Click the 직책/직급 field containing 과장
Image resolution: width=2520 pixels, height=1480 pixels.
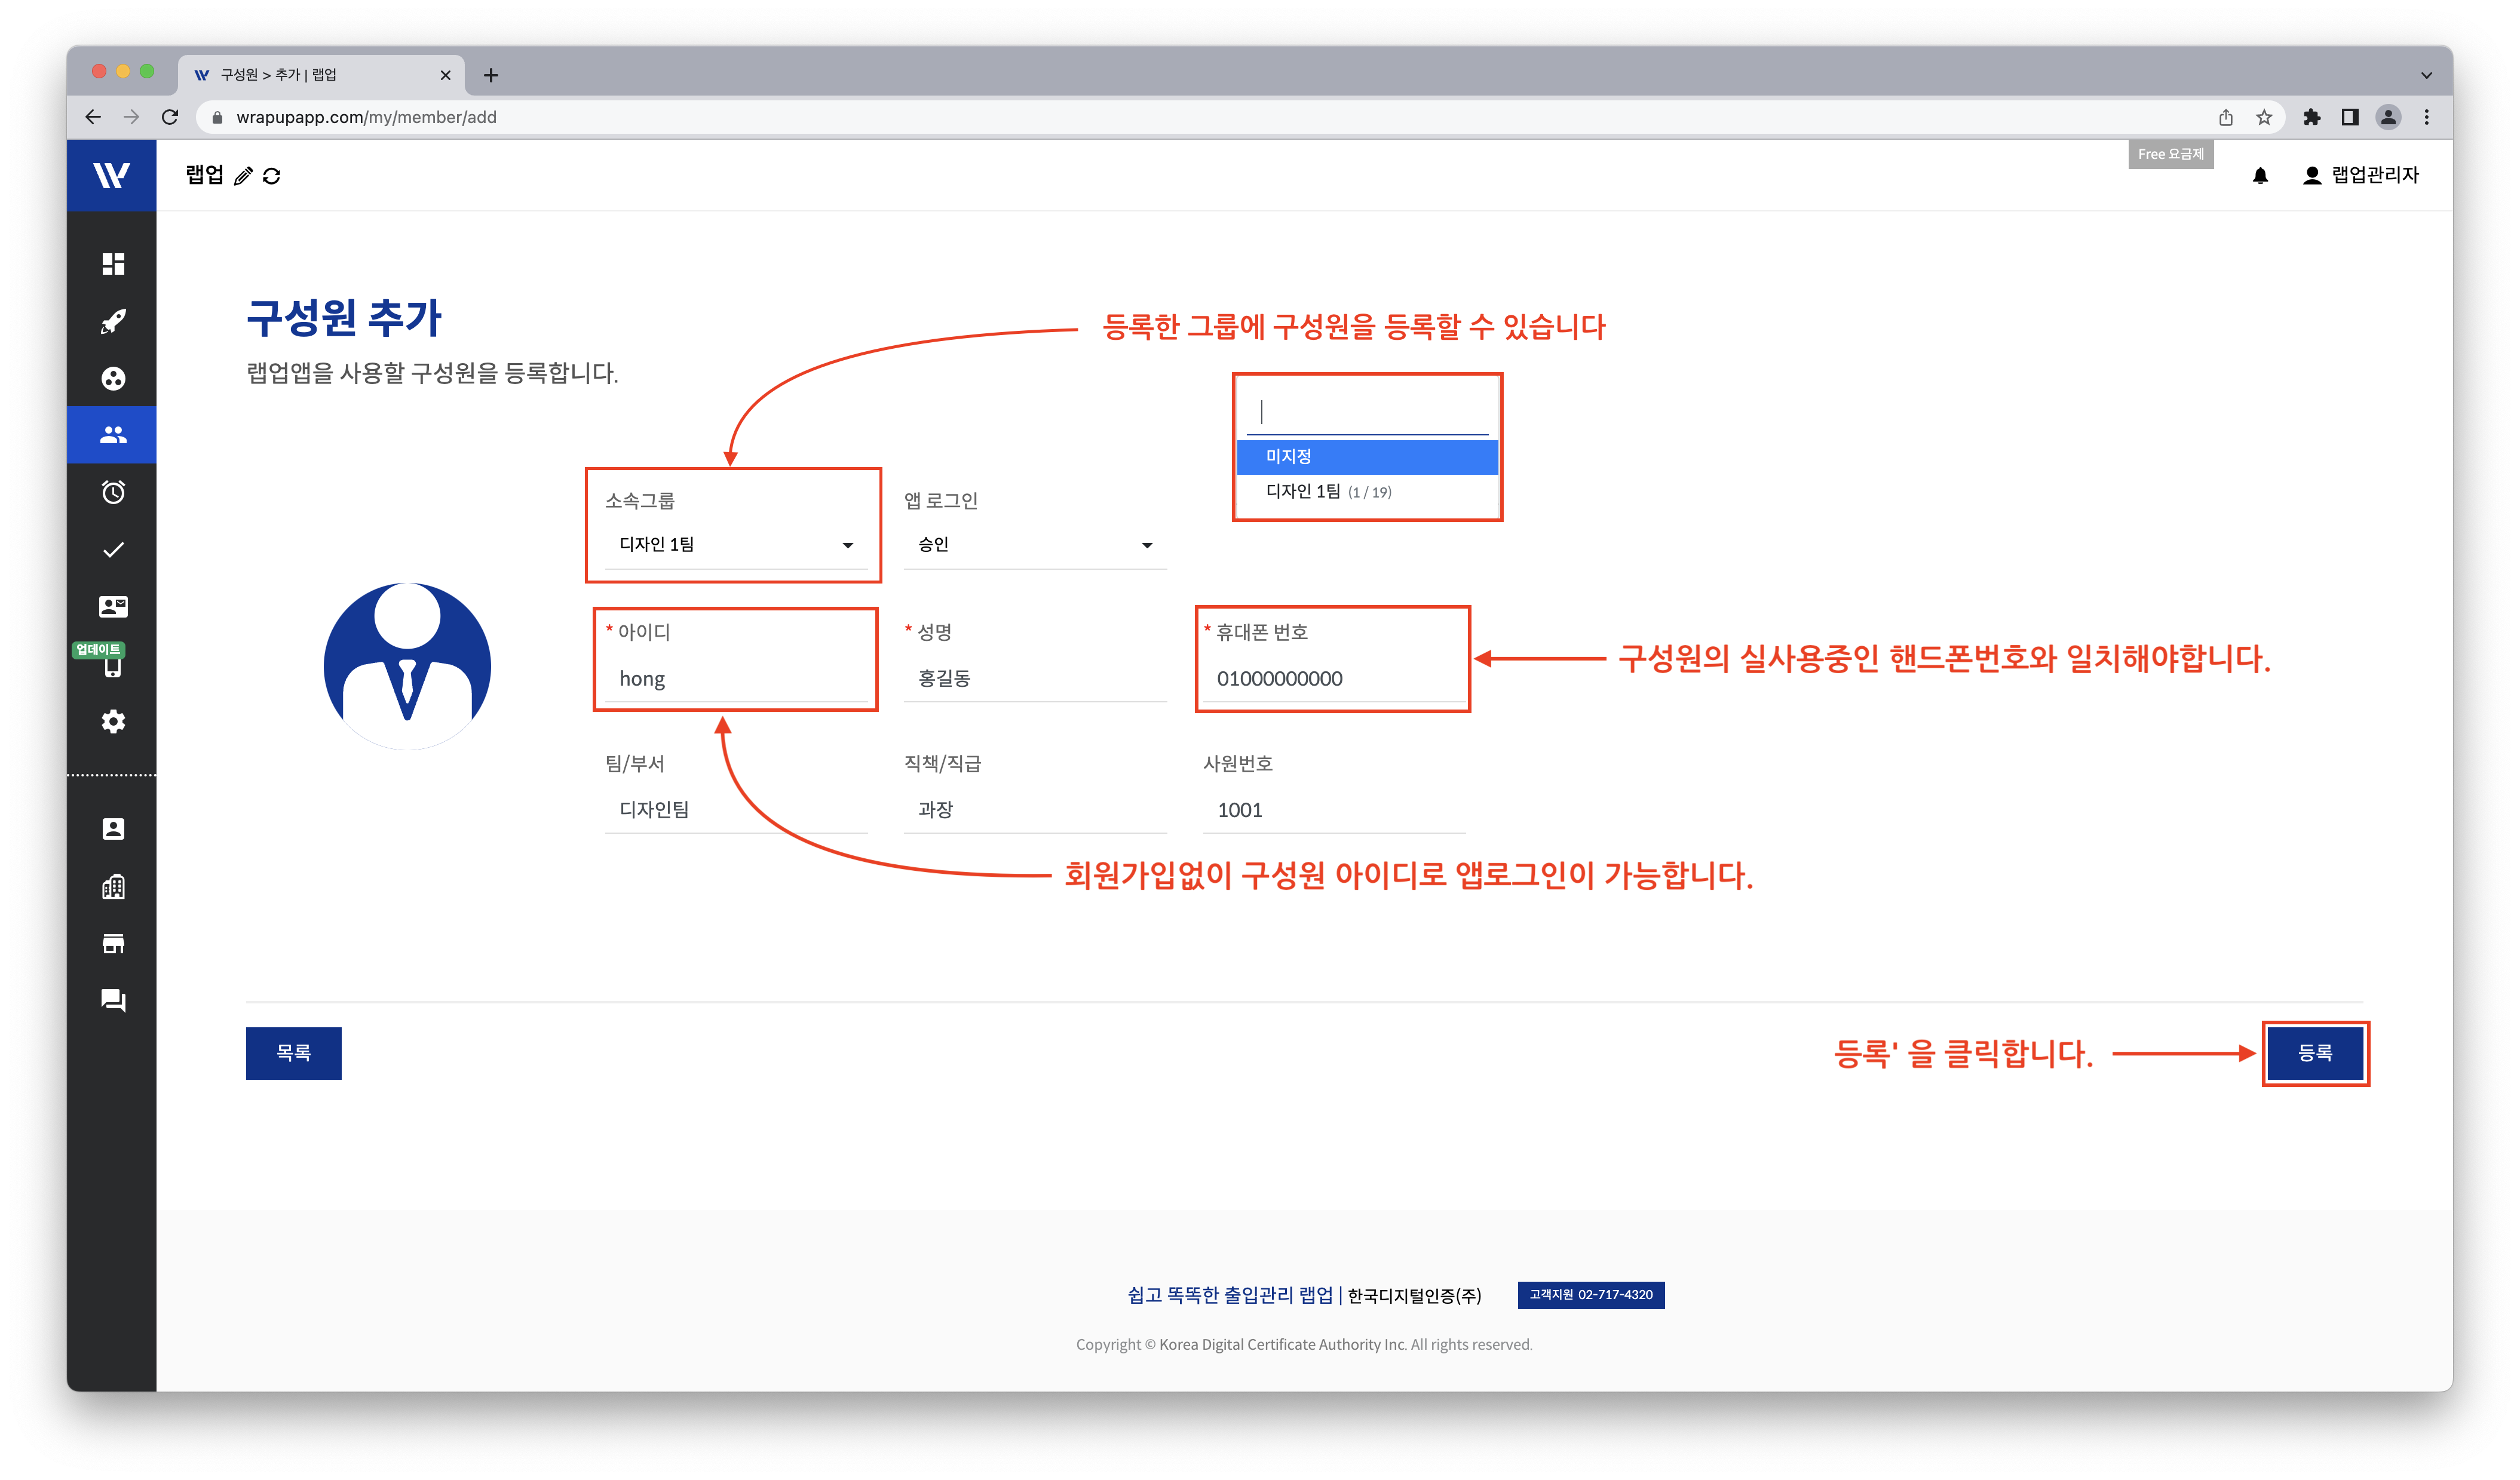(1034, 809)
